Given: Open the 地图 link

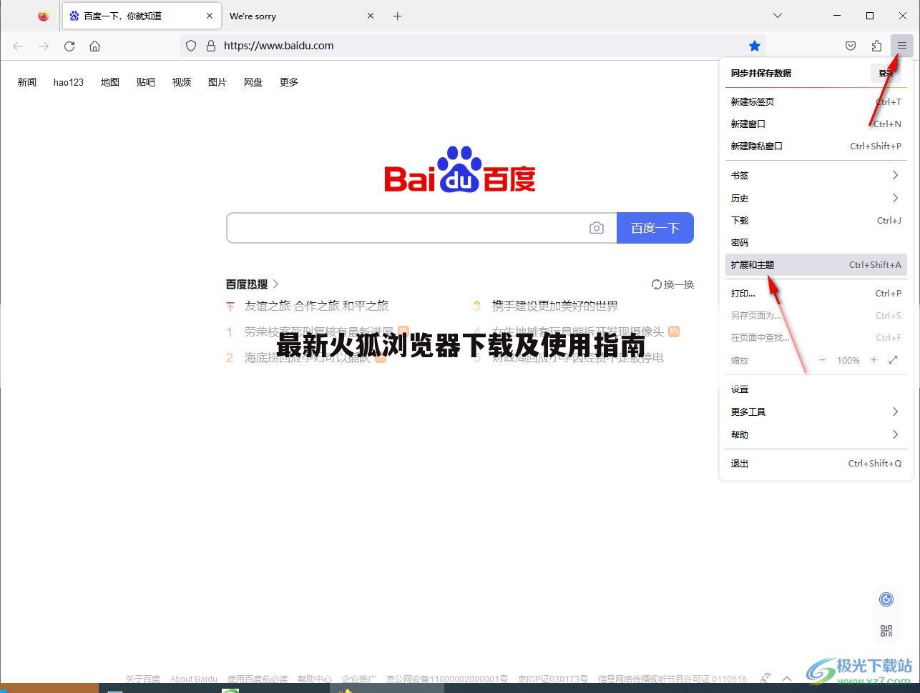Looking at the screenshot, I should (110, 82).
